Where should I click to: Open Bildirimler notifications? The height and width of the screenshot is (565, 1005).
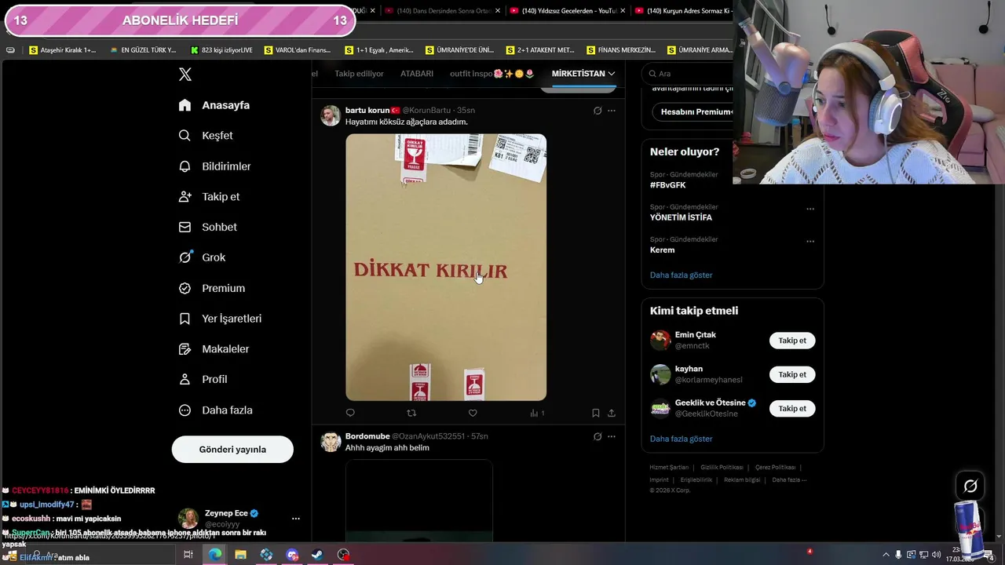214,166
